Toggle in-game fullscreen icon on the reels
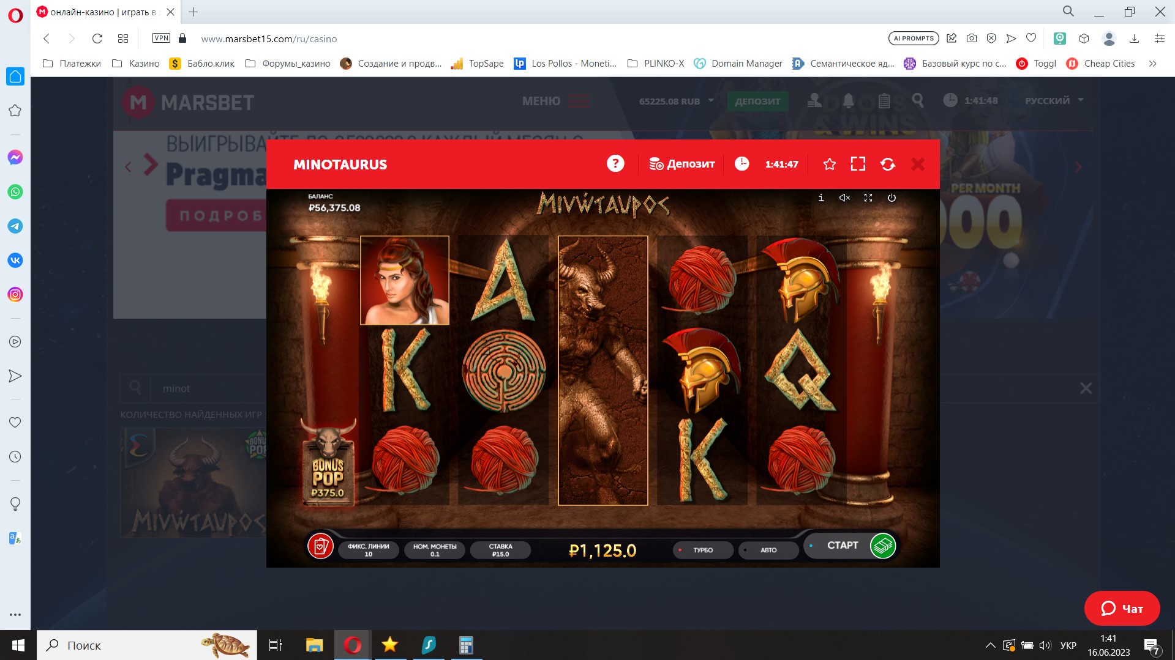Screen dimensions: 1175x660 click(868, 198)
